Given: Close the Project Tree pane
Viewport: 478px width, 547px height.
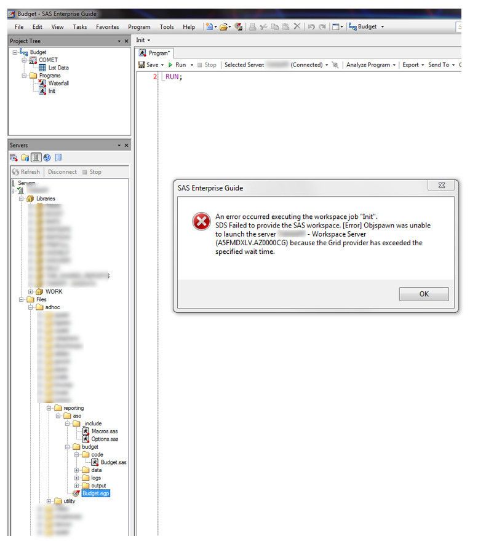Looking at the screenshot, I should pos(126,41).
